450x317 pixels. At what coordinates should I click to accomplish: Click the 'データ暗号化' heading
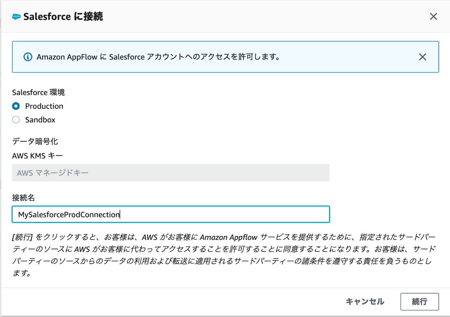coord(35,141)
